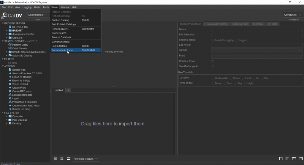The width and height of the screenshot is (304, 165).
Task: Click the Production 1 Template pencil icon
Action: [10, 102]
